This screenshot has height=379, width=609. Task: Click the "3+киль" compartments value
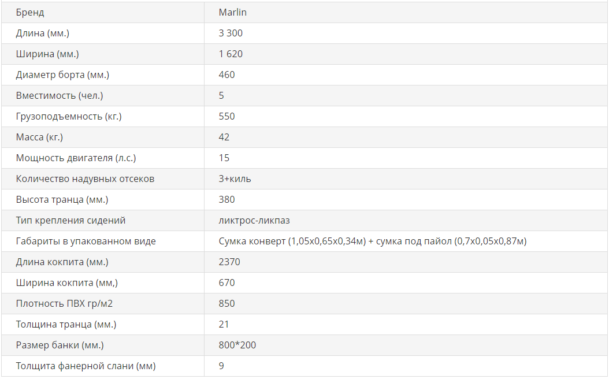pyautogui.click(x=235, y=179)
